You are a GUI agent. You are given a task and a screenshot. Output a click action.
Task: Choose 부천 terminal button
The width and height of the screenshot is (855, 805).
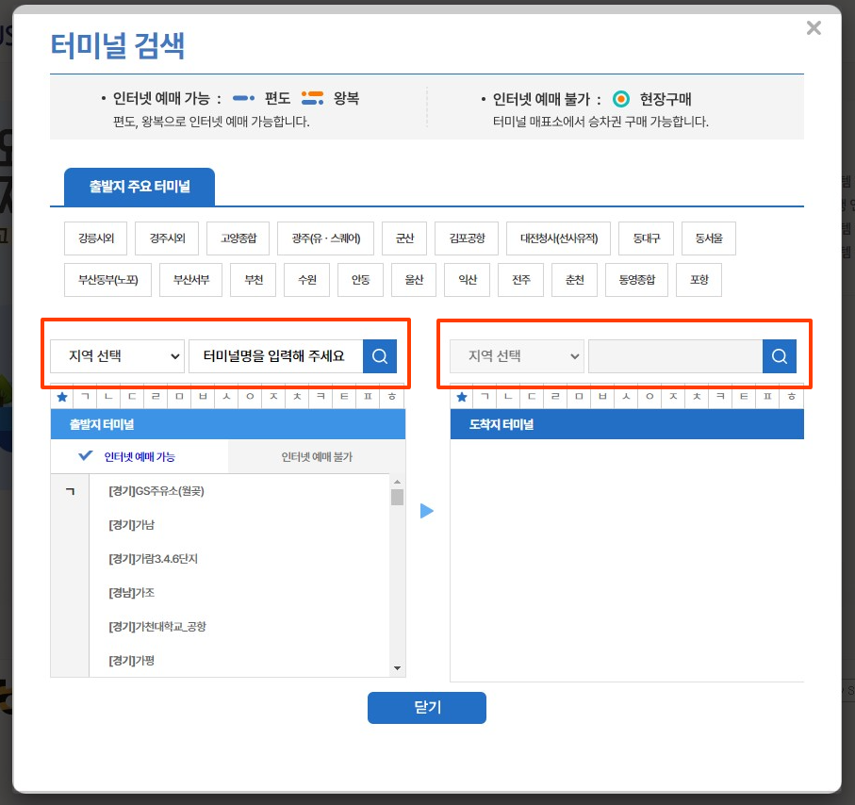coord(253,280)
